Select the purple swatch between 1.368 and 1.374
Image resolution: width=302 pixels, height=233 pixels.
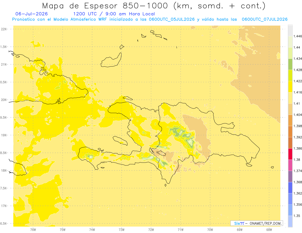point(290,176)
